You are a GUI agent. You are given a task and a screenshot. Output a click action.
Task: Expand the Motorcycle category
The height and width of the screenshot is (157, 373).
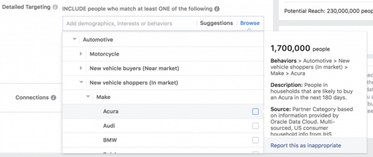click(81, 54)
